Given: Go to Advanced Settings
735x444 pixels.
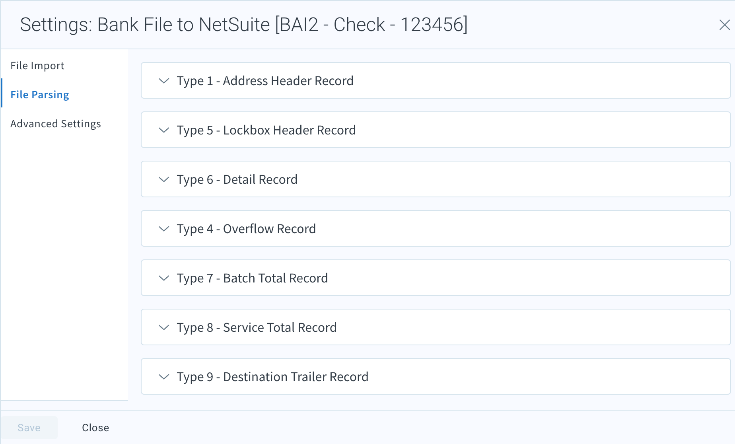Looking at the screenshot, I should (56, 124).
